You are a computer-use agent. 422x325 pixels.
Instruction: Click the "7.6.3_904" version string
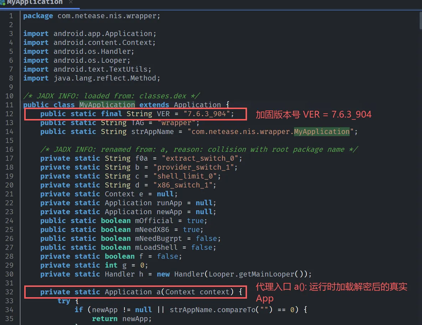207,114
